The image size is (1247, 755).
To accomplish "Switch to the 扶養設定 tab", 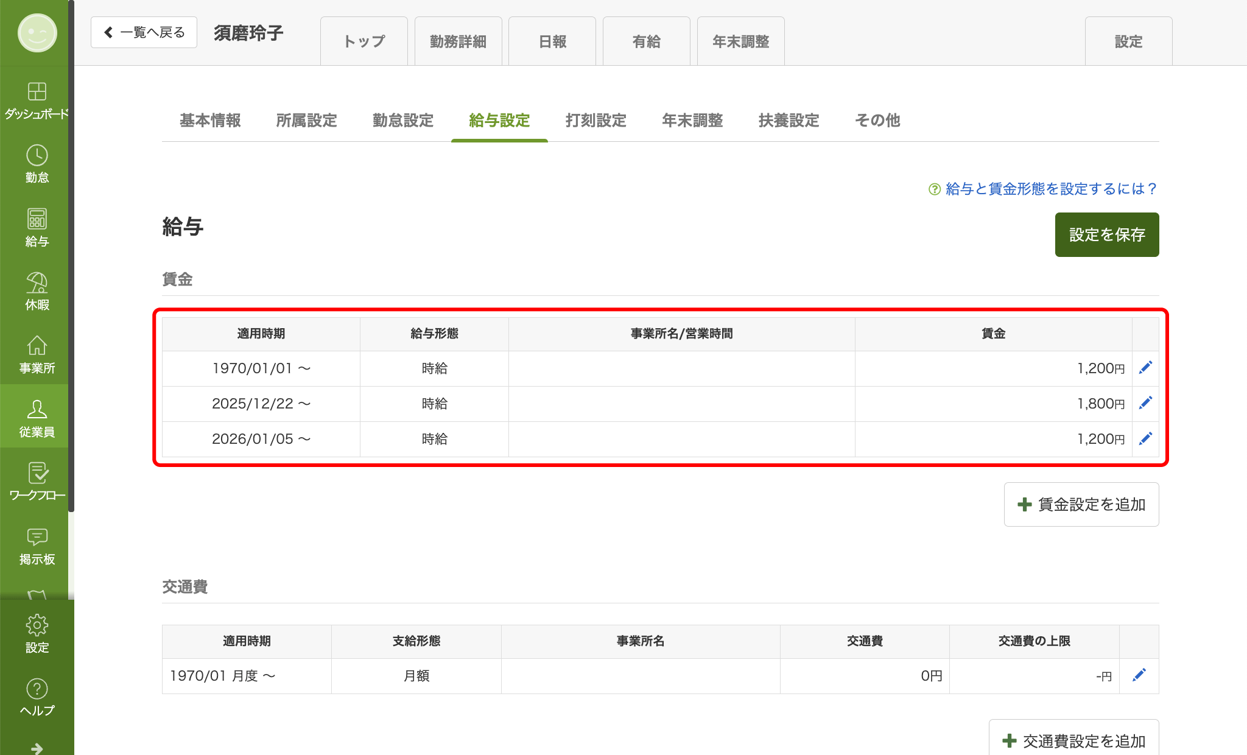I will [x=789, y=121].
